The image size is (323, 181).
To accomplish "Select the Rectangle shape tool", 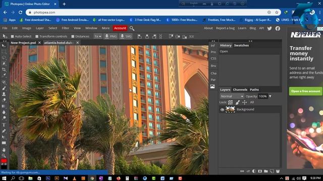I will pos(4,143).
